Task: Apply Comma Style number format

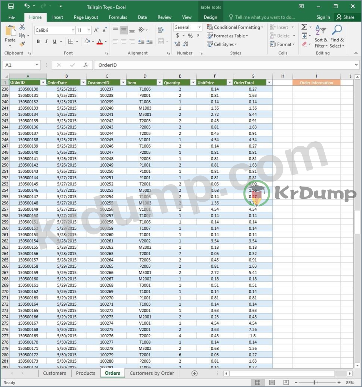Action: 198,36
